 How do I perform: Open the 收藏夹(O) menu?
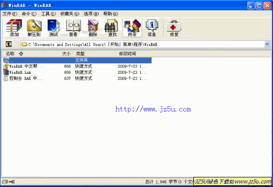point(69,14)
